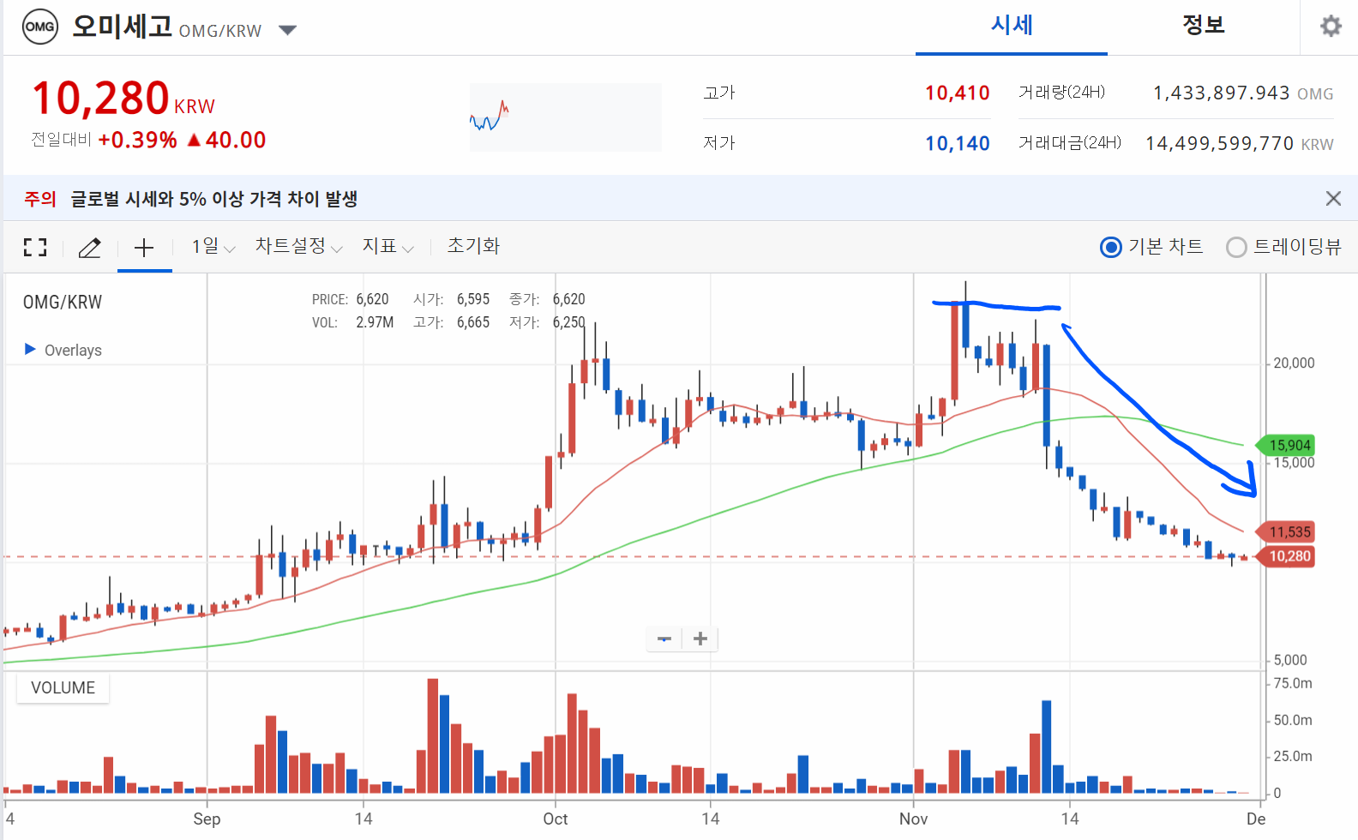Image resolution: width=1358 pixels, height=840 pixels.
Task: Open the OMG/KRW market selector arrow
Action: [288, 31]
